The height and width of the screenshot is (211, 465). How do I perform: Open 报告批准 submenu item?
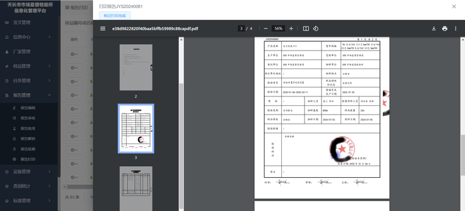28,128
